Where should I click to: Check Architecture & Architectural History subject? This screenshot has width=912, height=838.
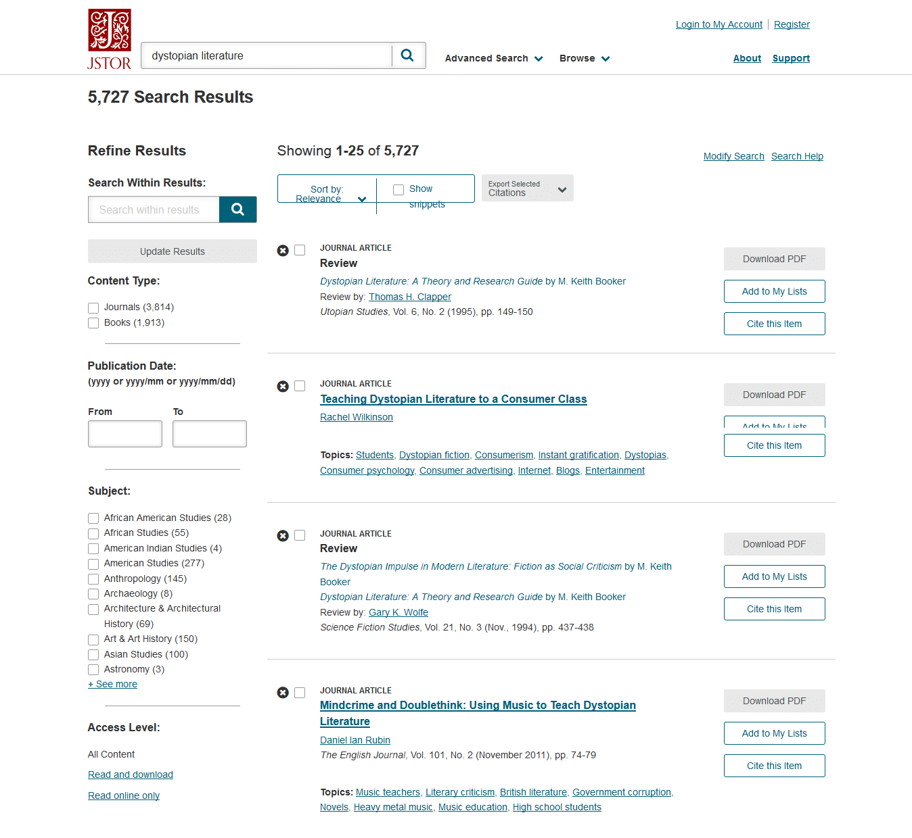point(93,610)
